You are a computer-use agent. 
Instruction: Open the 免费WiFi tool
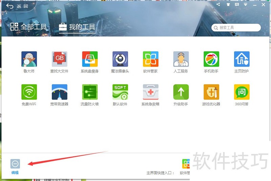click(29, 92)
